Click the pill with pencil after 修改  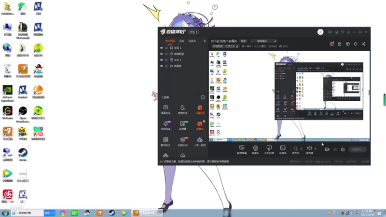(x=264, y=41)
